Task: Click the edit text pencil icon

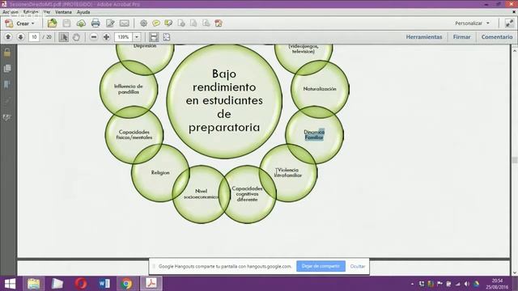Action: [x=110, y=23]
